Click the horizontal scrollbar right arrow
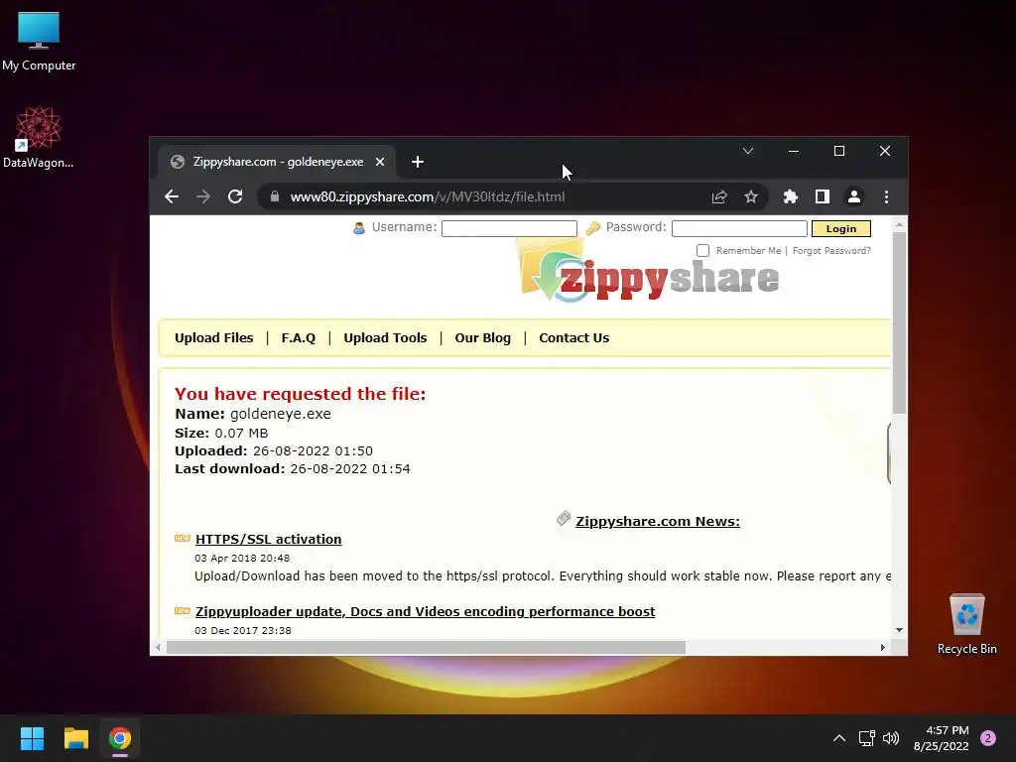Image resolution: width=1016 pixels, height=762 pixels. [x=882, y=647]
